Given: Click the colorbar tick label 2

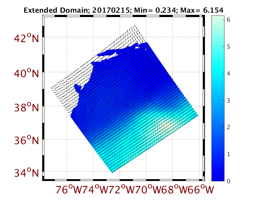Looking at the screenshot, I should [229, 127].
